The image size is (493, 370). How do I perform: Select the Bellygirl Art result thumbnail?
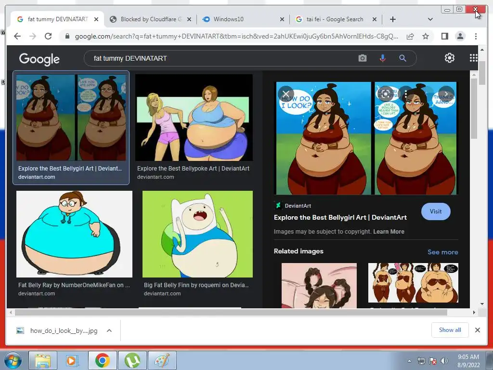pyautogui.click(x=71, y=118)
